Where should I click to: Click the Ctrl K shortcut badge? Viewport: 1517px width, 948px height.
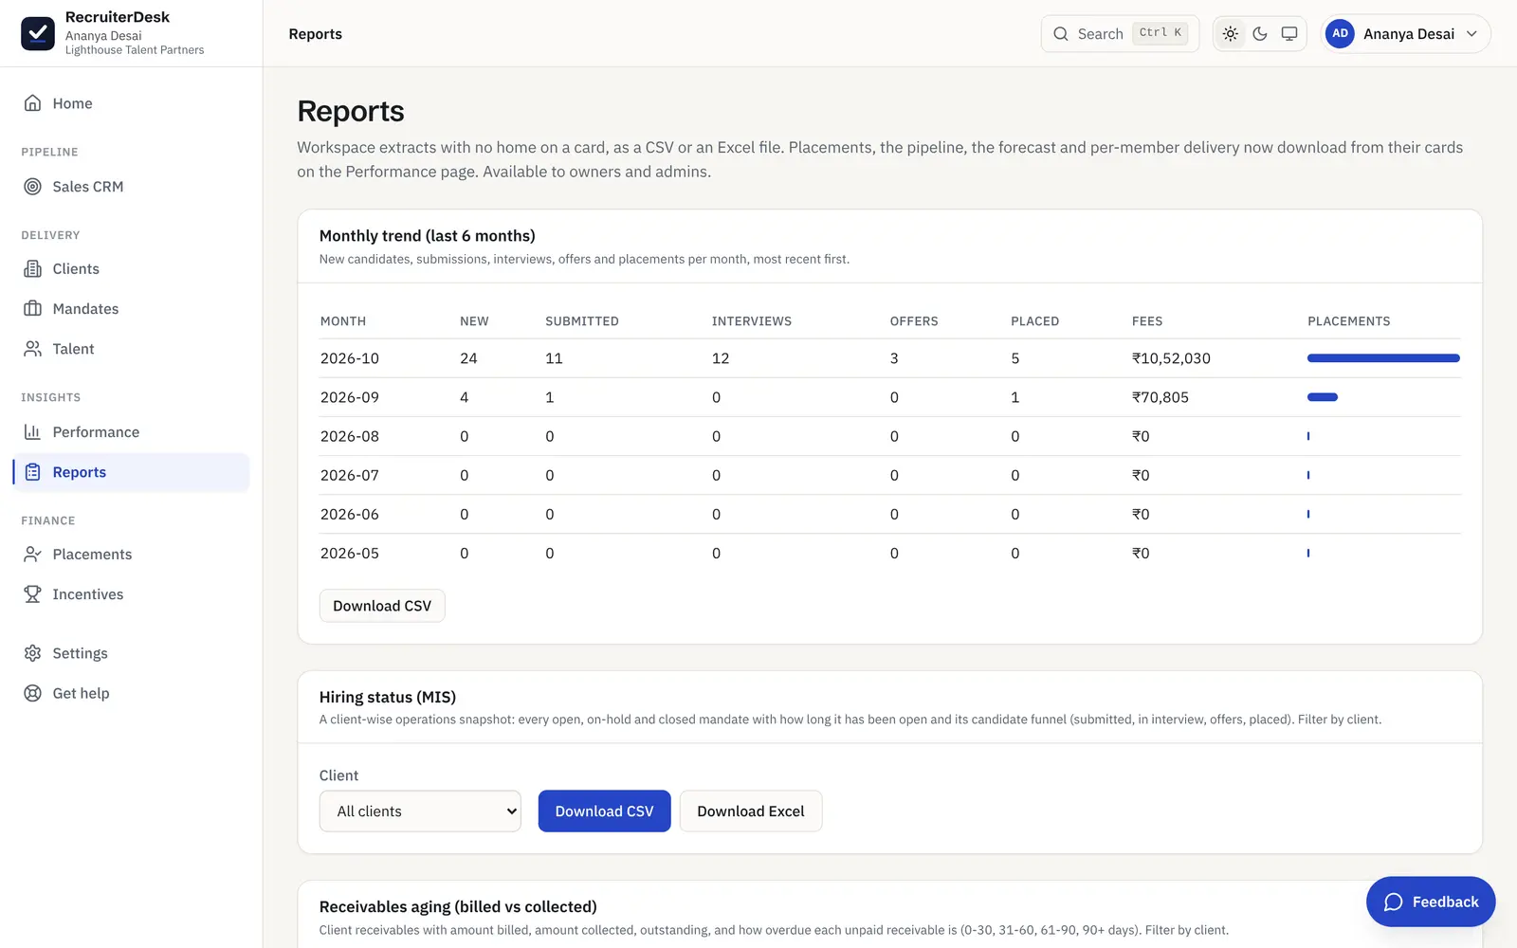coord(1161,33)
